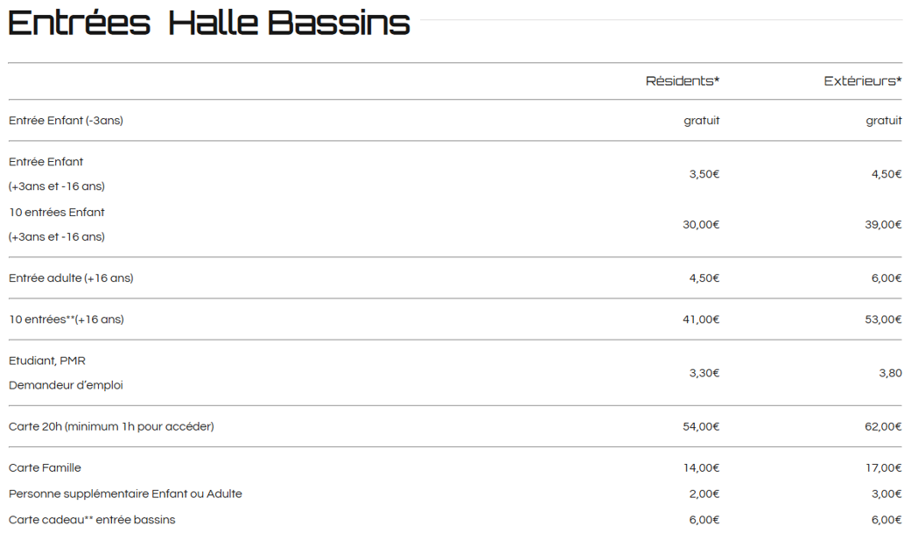Image resolution: width=904 pixels, height=533 pixels.
Task: Click the 6,00€ external adult entry price
Action: pyautogui.click(x=886, y=278)
